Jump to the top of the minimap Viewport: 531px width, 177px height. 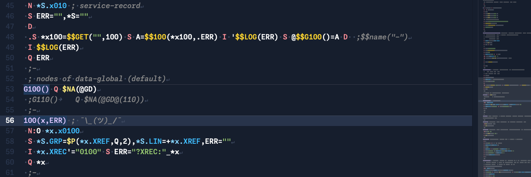click(504, 2)
